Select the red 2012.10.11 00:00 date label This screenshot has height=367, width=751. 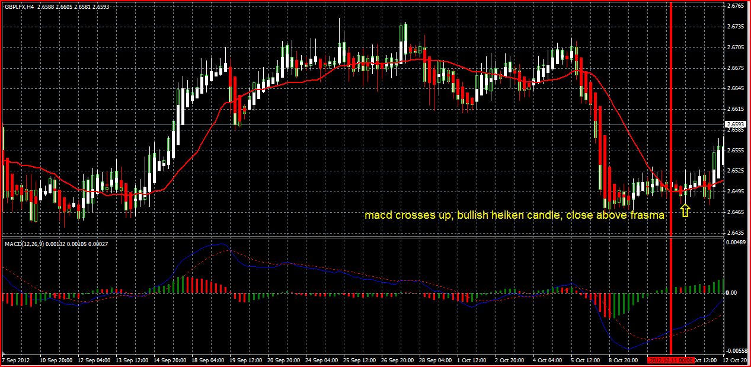[x=671, y=360]
